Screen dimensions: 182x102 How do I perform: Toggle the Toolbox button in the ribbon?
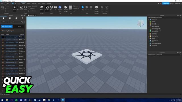(47, 8)
